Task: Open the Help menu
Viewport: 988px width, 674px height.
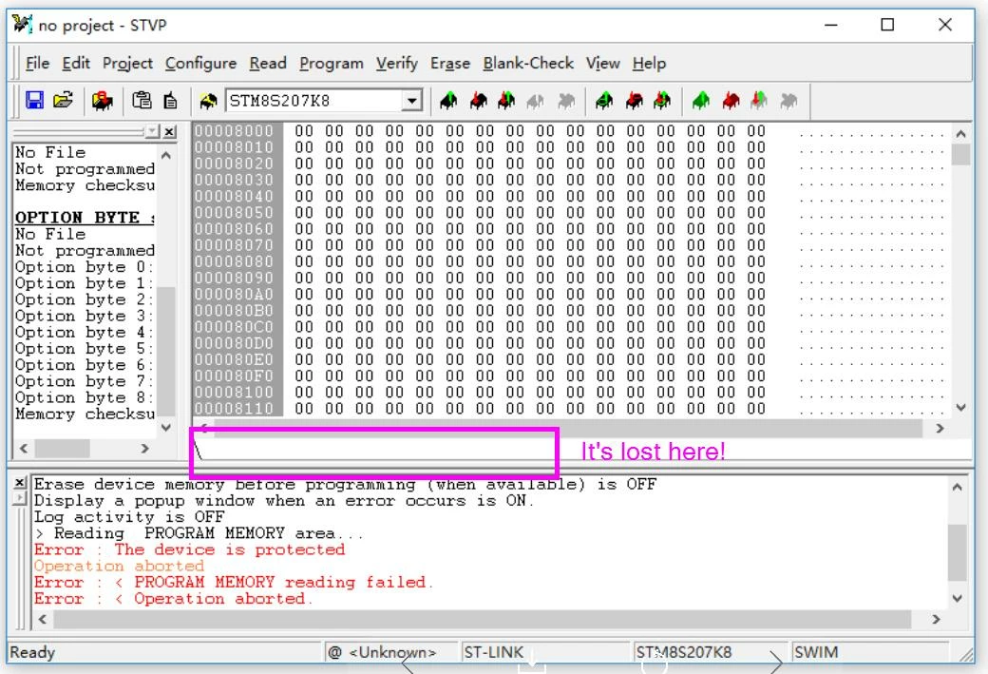Action: click(649, 63)
